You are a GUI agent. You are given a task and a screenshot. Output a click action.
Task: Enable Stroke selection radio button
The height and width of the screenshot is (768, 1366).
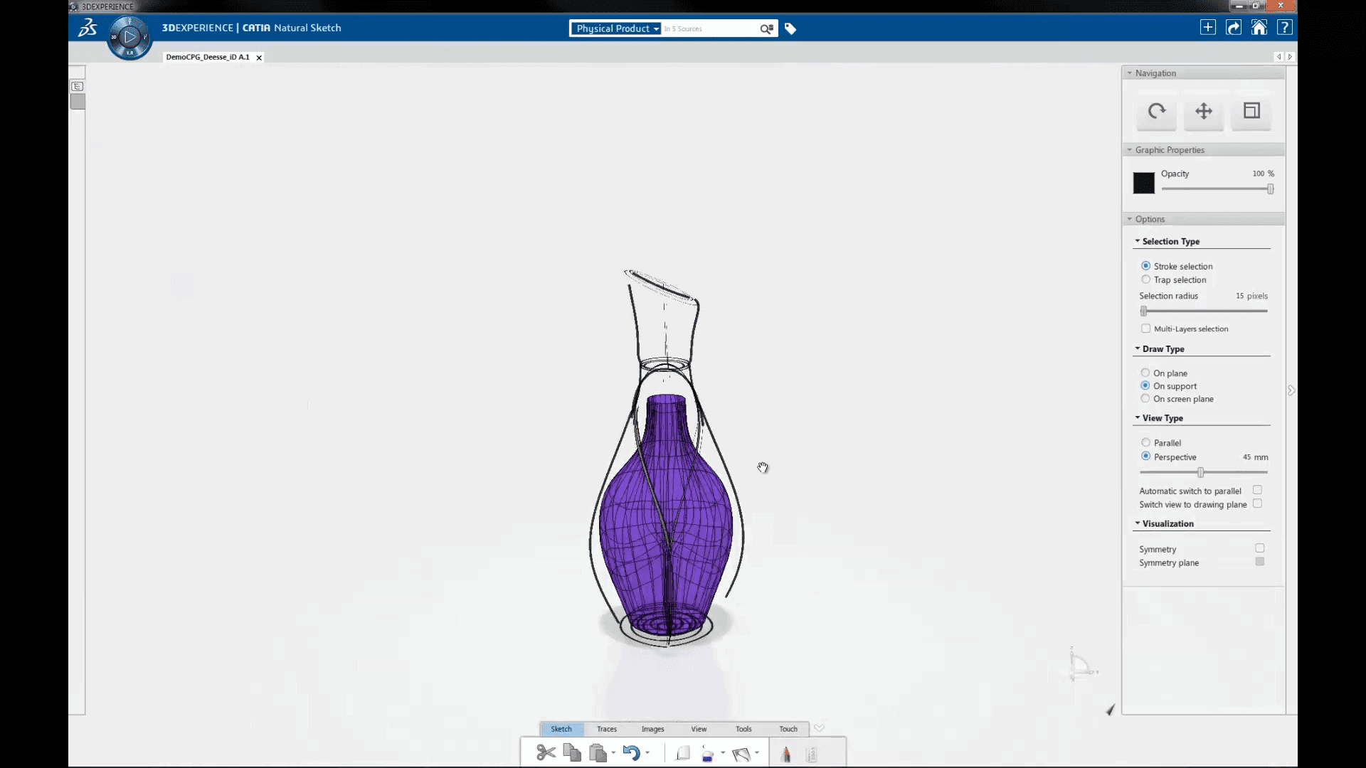(1146, 265)
